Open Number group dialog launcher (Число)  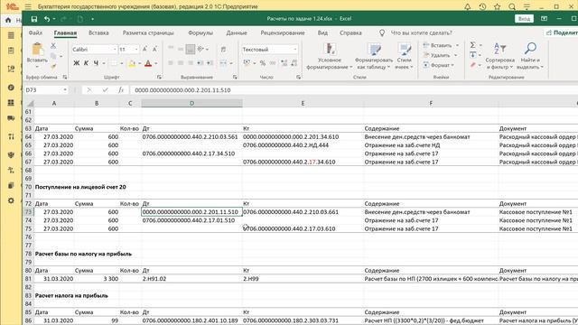298,78
